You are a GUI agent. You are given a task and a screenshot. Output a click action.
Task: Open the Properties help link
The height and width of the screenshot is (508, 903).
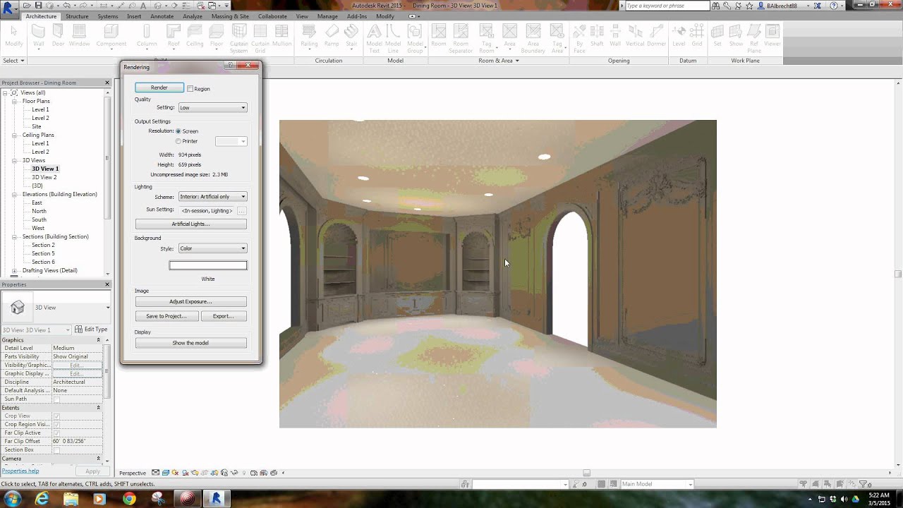(x=20, y=471)
